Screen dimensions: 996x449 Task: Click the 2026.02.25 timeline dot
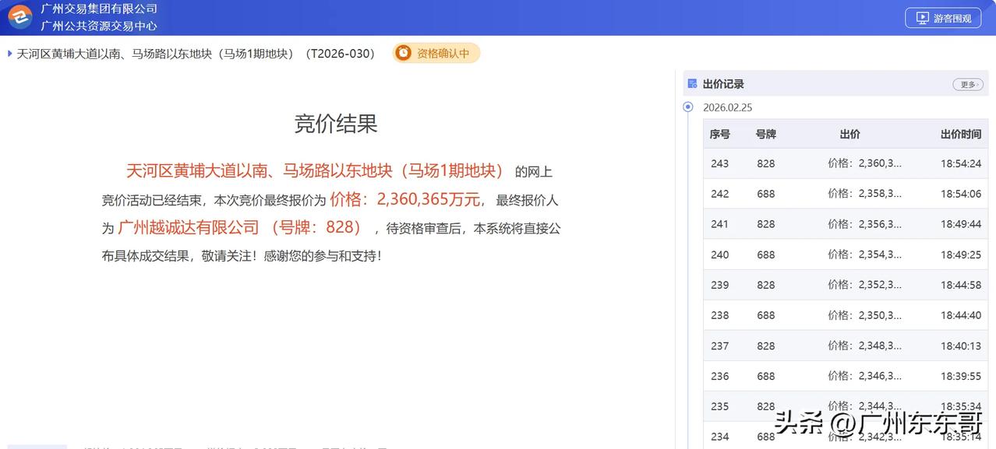[x=688, y=107]
